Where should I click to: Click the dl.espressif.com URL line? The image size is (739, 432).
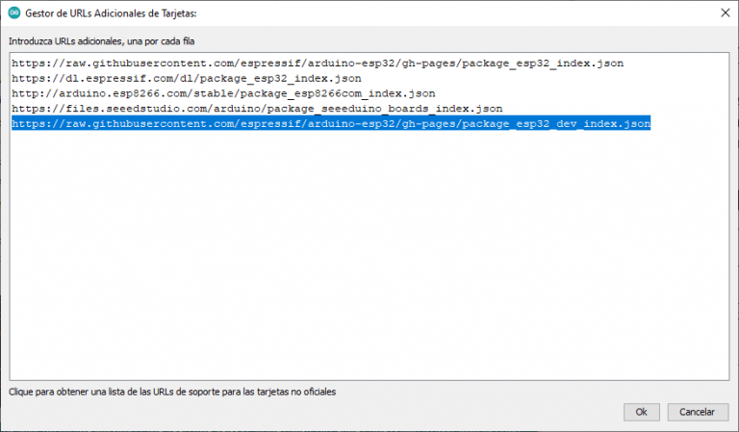187,78
